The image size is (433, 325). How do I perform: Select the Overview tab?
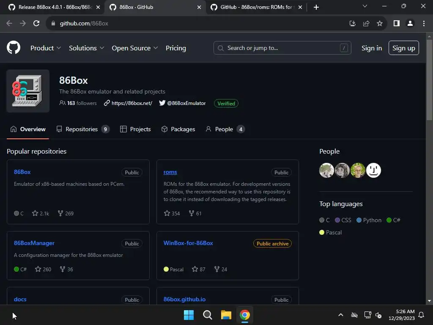[28, 129]
